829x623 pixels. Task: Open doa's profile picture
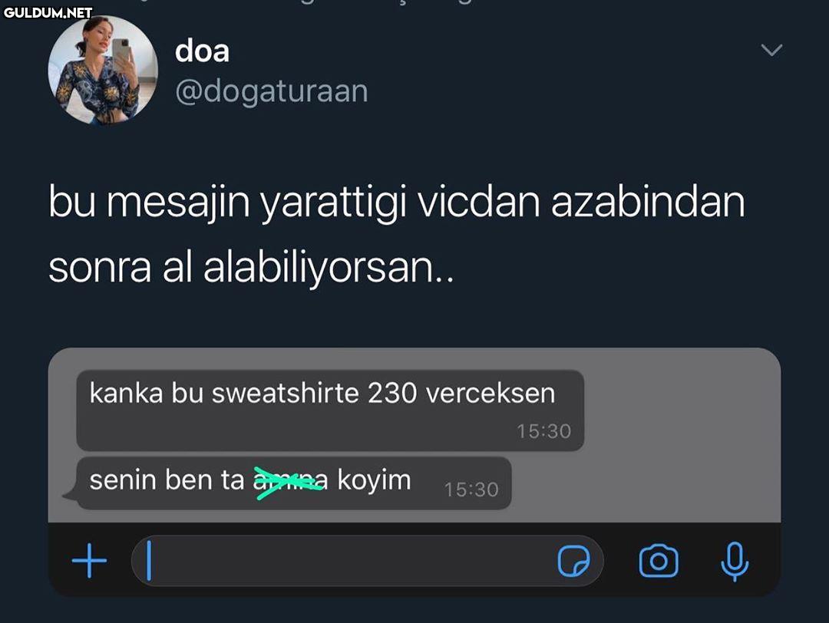103,70
